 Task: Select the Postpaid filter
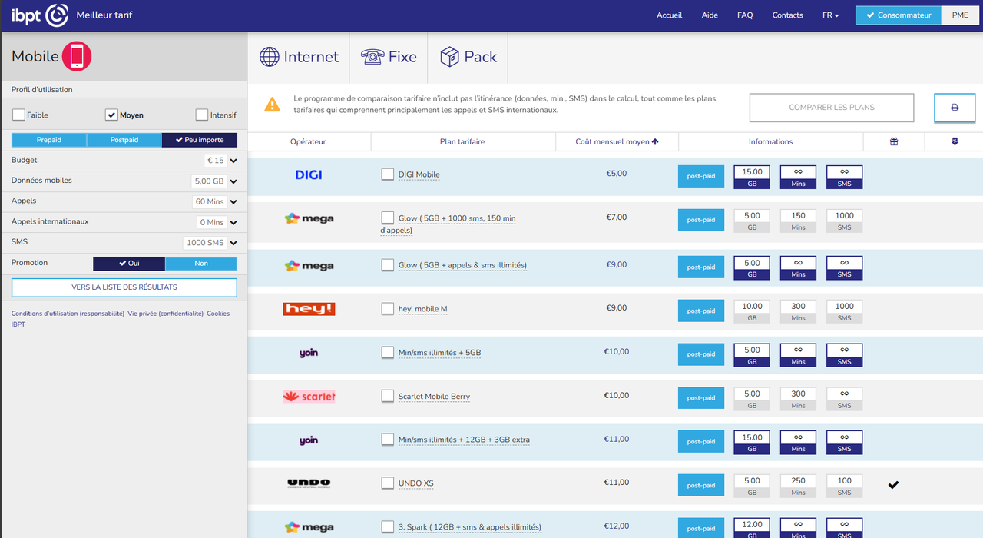coord(124,140)
